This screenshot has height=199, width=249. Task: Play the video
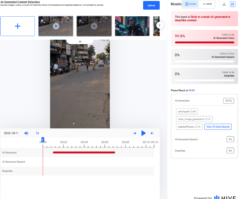click(143, 133)
